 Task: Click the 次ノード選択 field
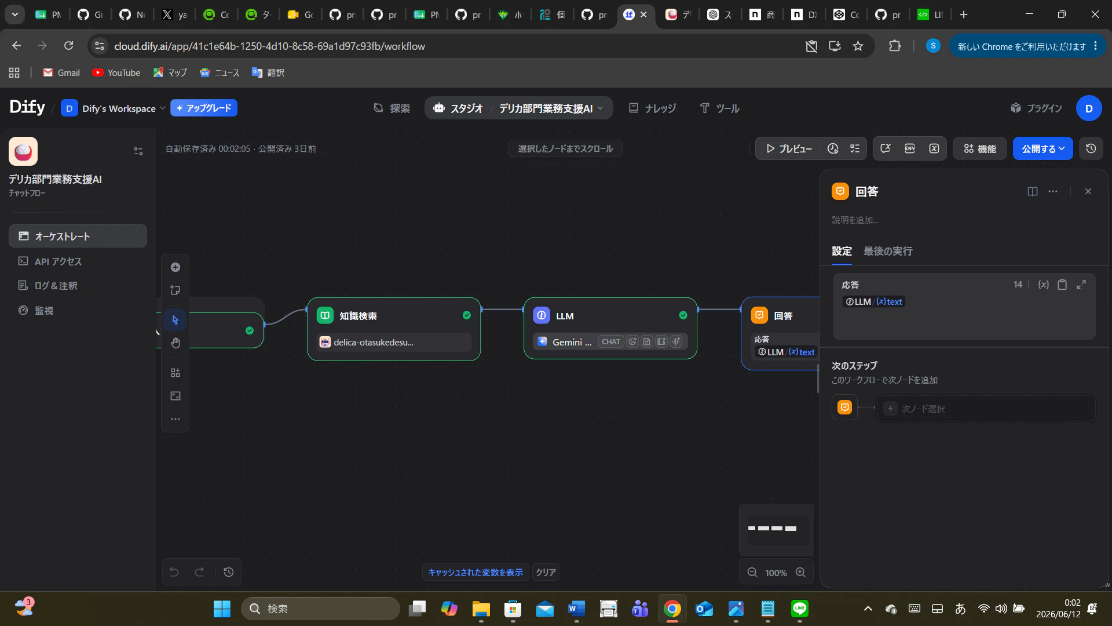[986, 409]
